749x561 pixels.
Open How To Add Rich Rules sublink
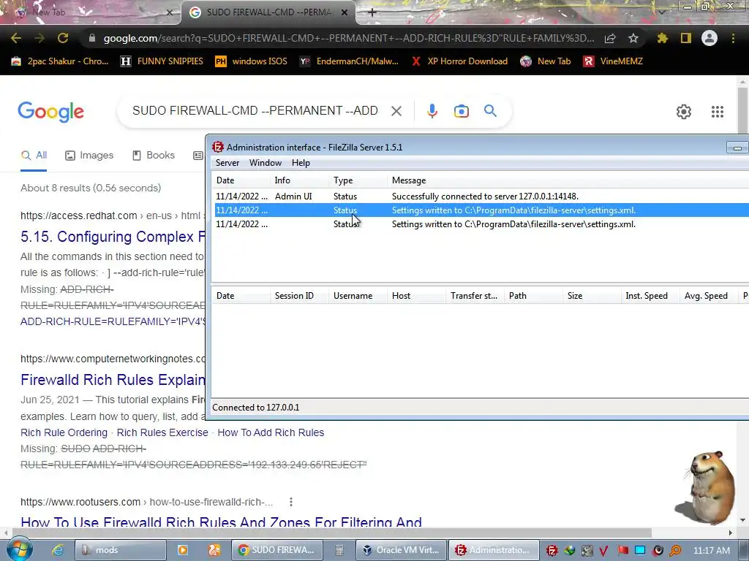pyautogui.click(x=271, y=432)
